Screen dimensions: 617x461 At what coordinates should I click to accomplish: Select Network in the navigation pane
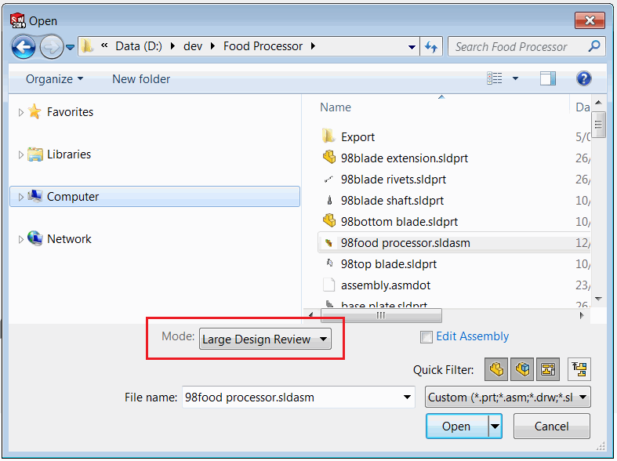click(69, 239)
